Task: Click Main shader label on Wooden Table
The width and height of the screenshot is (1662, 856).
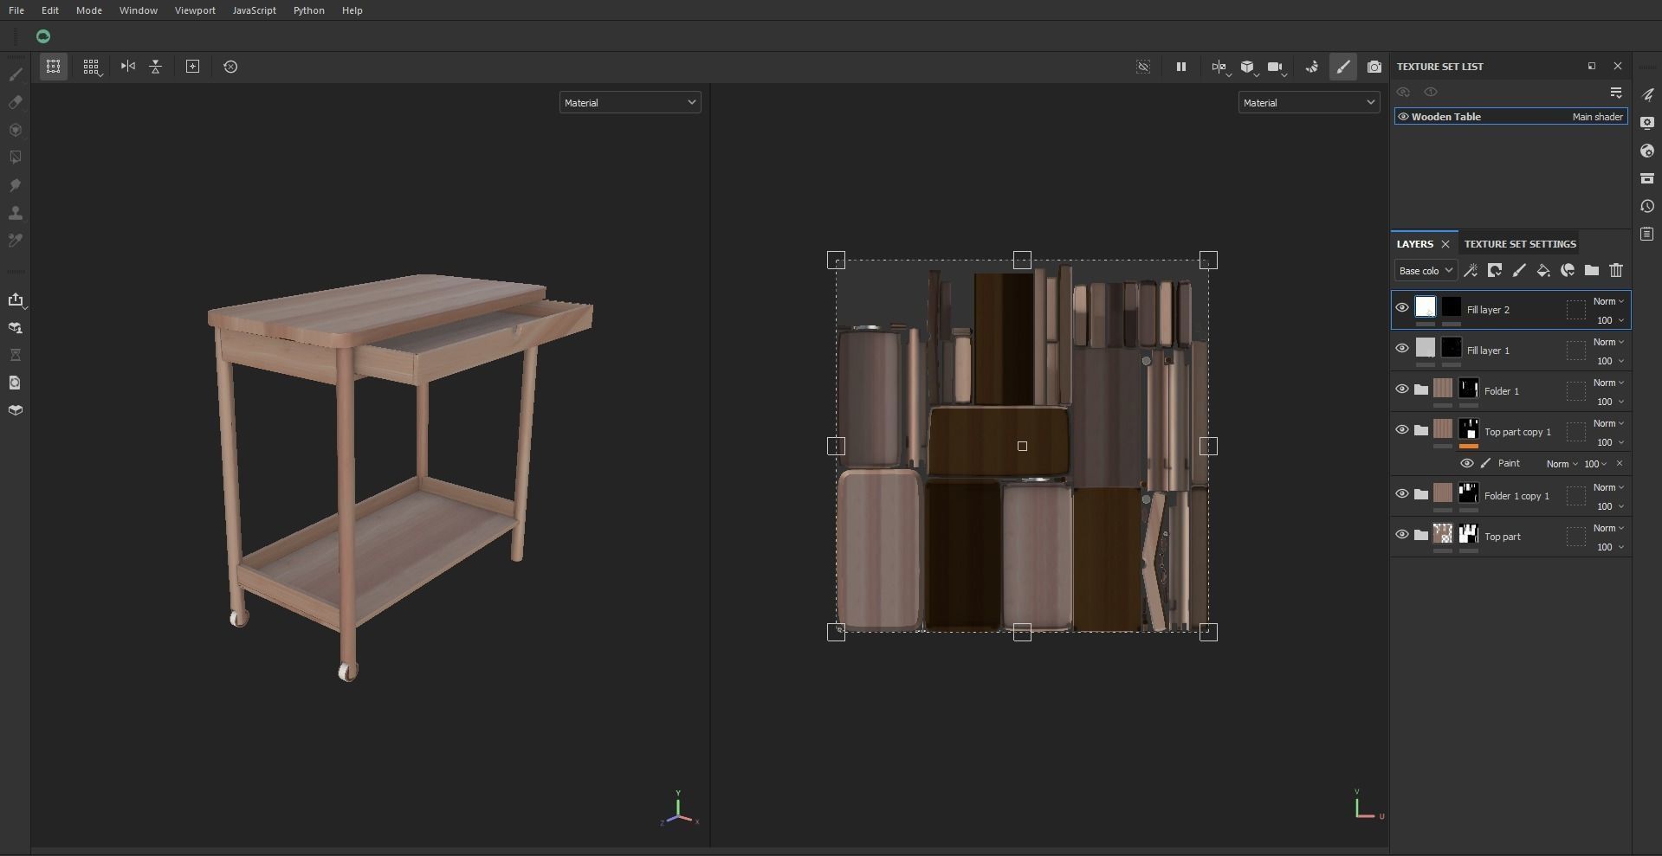Action: click(x=1598, y=117)
